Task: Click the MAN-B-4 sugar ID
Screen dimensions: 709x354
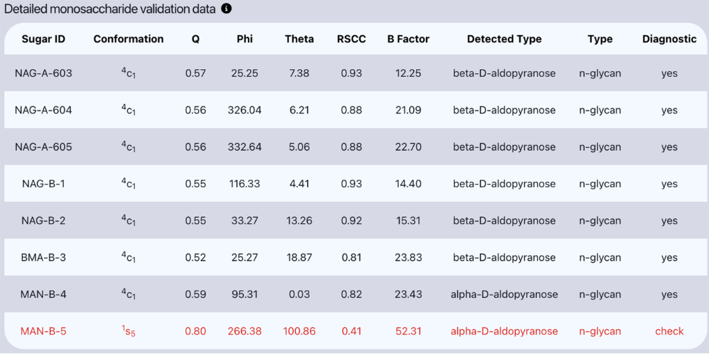Action: pos(43,295)
